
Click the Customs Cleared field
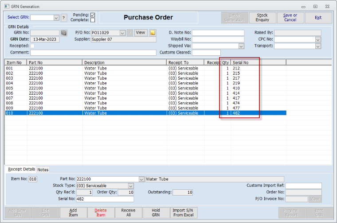(206, 53)
